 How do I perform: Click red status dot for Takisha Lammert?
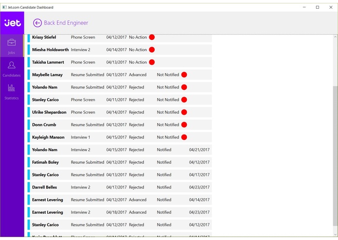tap(152, 62)
